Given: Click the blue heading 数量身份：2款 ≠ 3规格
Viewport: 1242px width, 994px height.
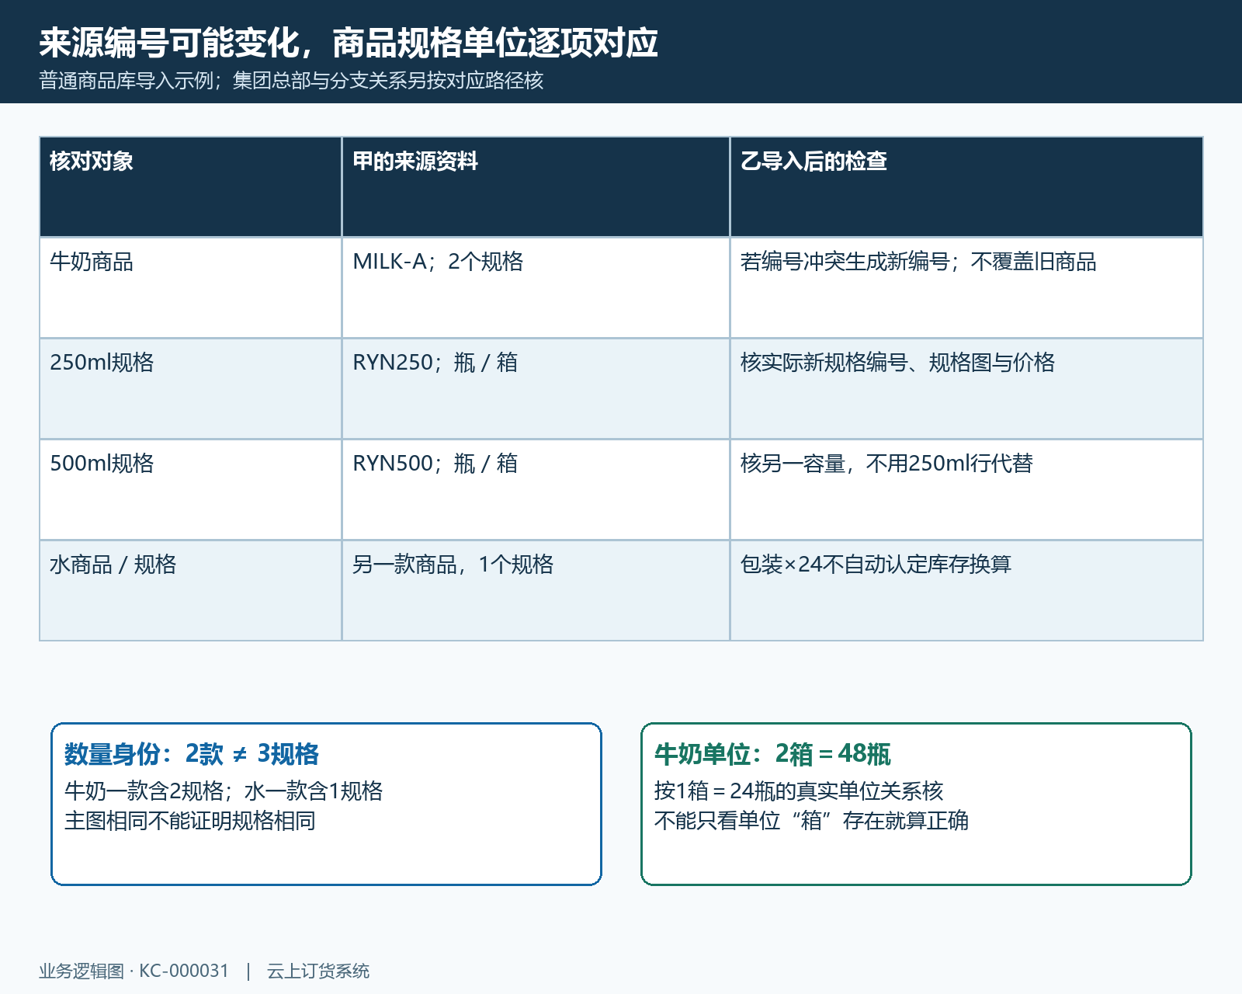Looking at the screenshot, I should tap(192, 754).
